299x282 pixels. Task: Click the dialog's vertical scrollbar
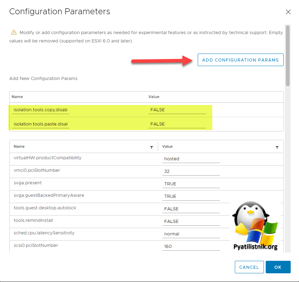point(288,56)
